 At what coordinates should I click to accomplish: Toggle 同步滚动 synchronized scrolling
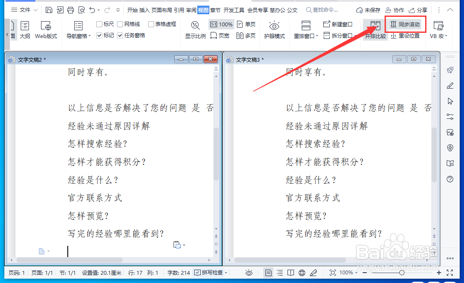[x=405, y=24]
